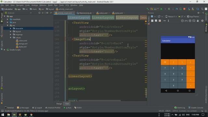Click the red Stop button in toolbar
Viewport: 208px width, 117px height.
tap(184, 9)
